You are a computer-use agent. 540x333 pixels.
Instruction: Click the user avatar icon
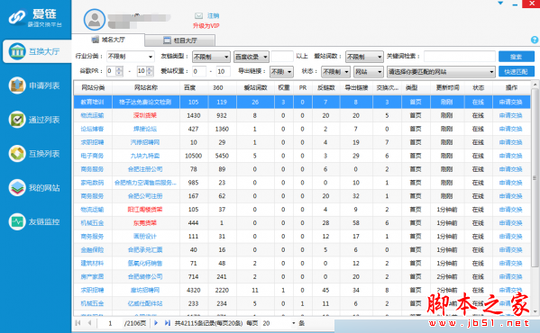point(95,20)
